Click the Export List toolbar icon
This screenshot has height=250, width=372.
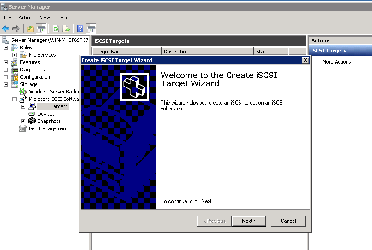tap(66, 29)
